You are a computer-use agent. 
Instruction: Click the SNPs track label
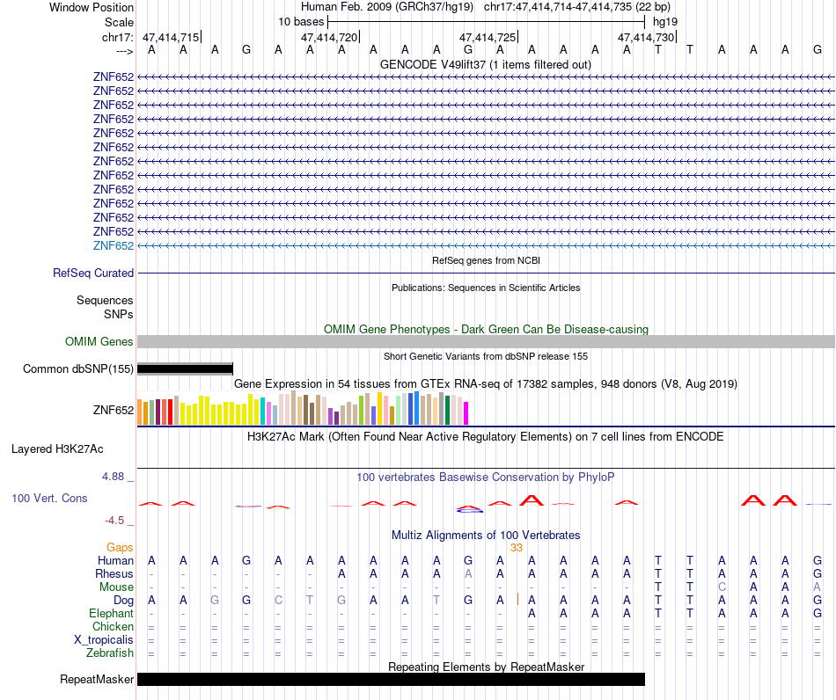click(x=119, y=314)
